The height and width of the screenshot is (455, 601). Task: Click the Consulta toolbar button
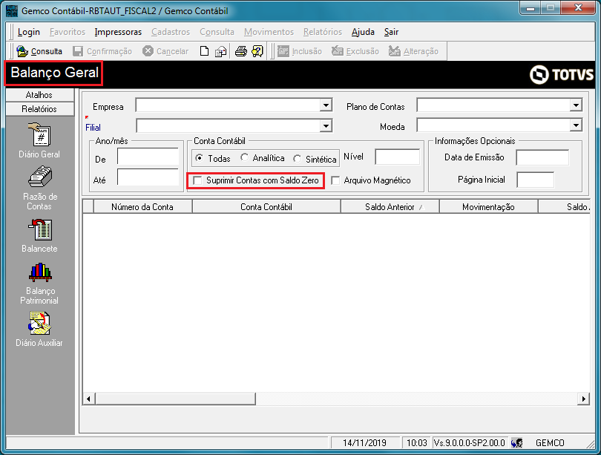(39, 51)
